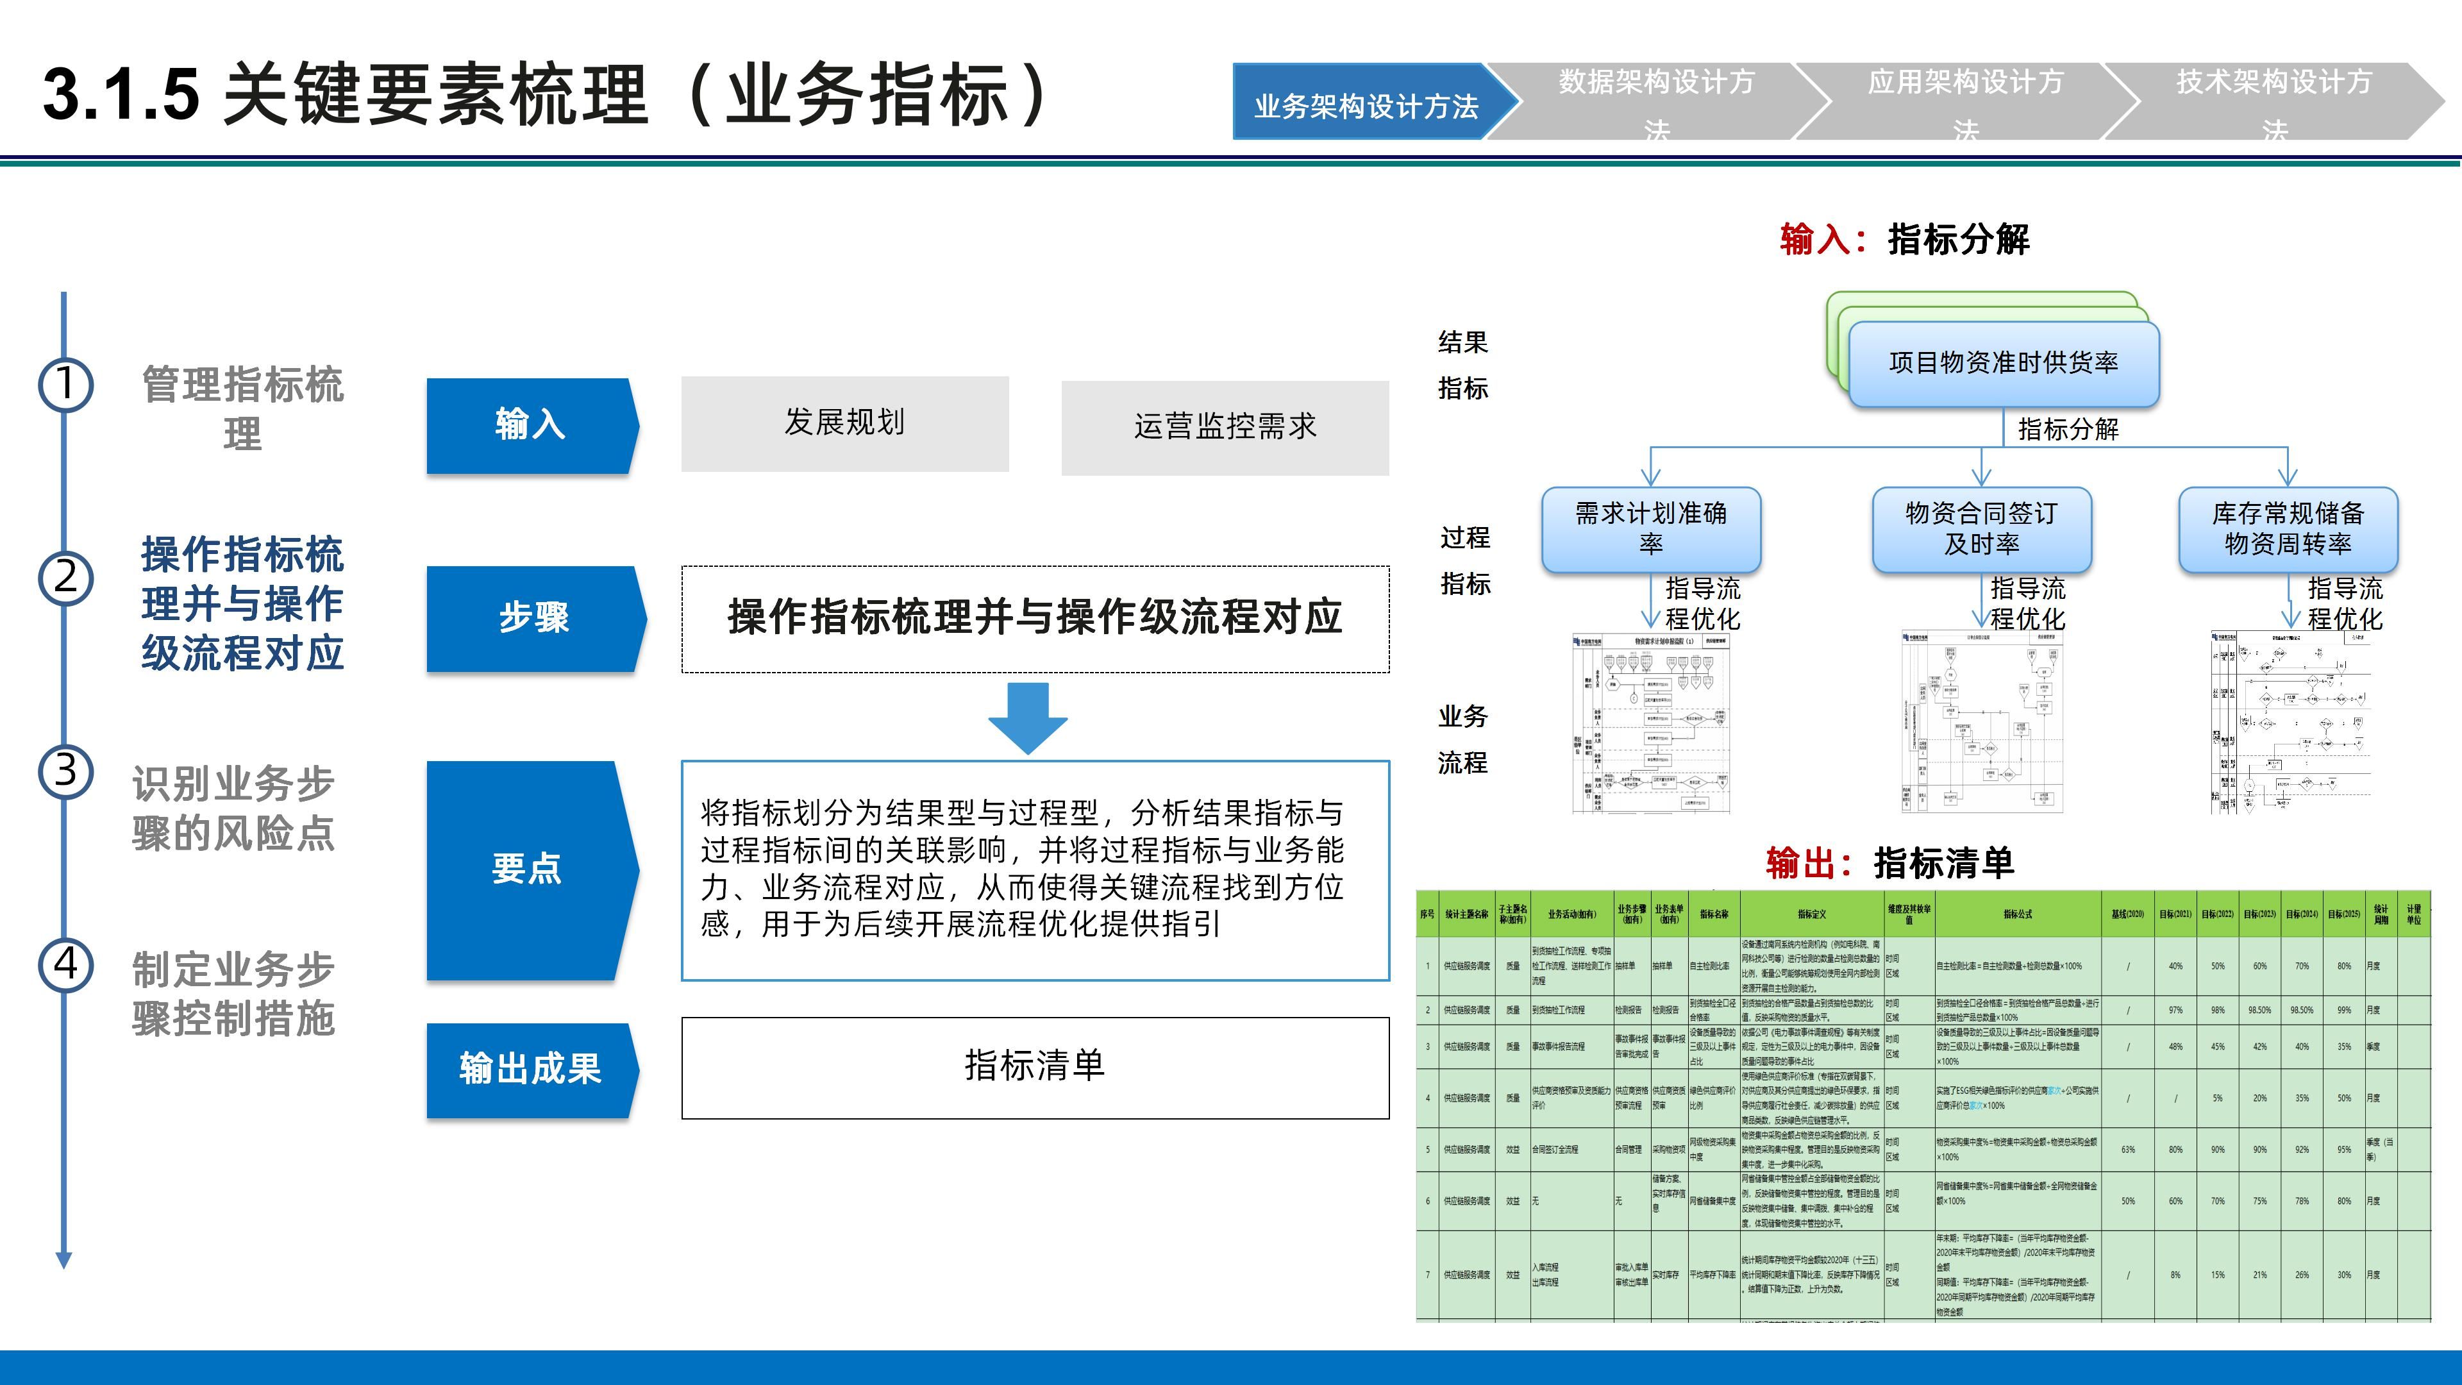Viewport: 2462px width, 1385px height.
Task: Click 指导流程优化 label under 库存常规储备物资周转率
Action: [2345, 603]
